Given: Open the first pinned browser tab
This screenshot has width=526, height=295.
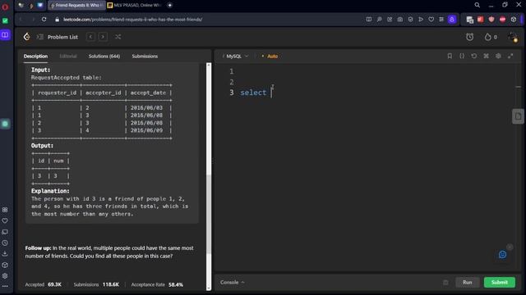Looking at the screenshot, I should [21, 6].
